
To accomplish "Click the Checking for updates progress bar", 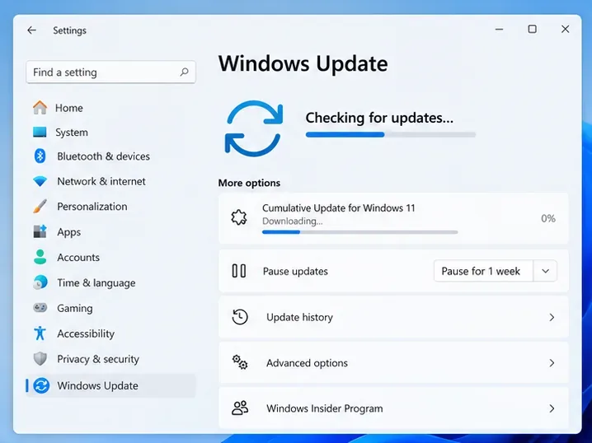I will pos(390,134).
